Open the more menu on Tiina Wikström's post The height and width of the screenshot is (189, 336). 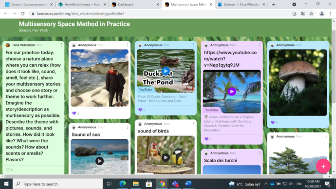coord(61,45)
